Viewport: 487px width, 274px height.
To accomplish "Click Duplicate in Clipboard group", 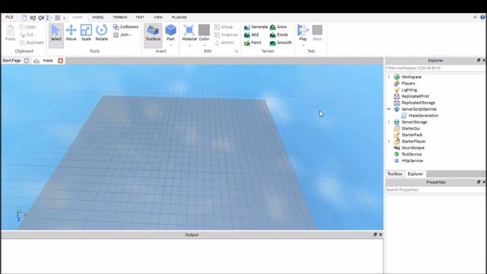I will [x=31, y=43].
